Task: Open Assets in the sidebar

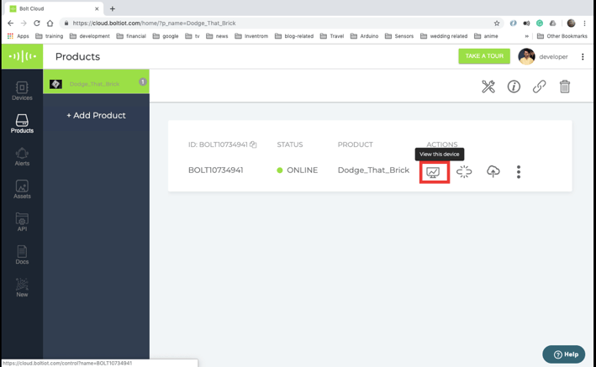Action: [22, 189]
